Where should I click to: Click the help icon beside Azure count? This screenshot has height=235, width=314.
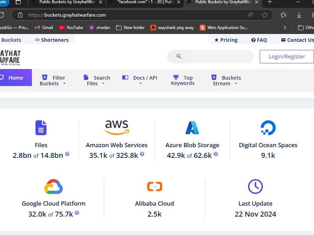click(x=216, y=154)
